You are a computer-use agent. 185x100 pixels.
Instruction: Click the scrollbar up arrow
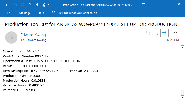182,47
